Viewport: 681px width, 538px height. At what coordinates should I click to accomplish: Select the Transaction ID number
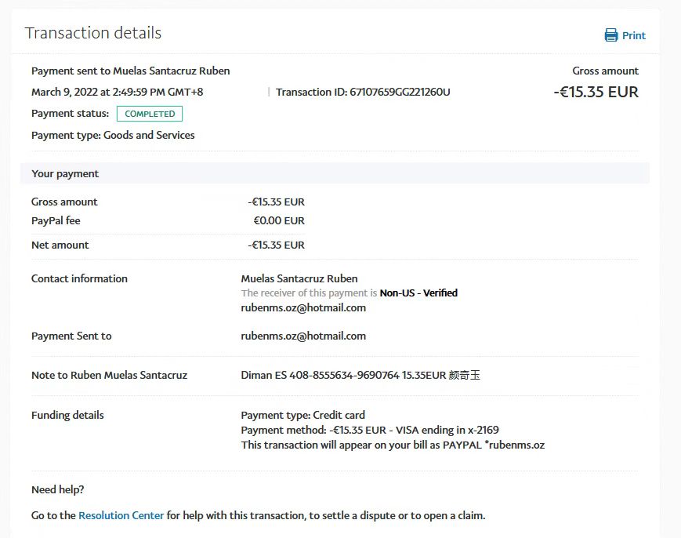pyautogui.click(x=400, y=92)
